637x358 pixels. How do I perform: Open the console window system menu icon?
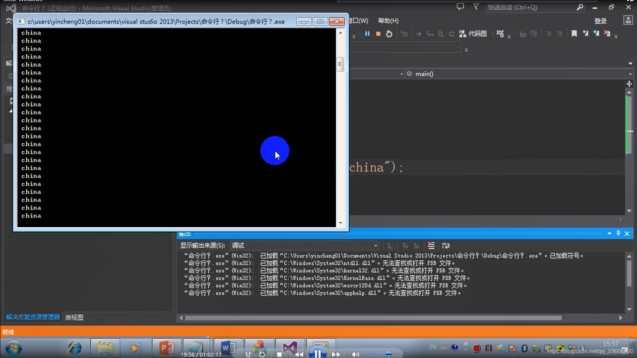[x=21, y=21]
